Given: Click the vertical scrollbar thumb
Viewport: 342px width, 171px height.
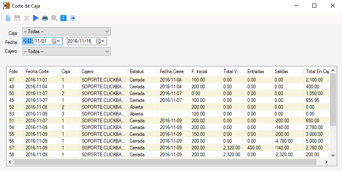Looking at the screenshot, I should (333, 99).
